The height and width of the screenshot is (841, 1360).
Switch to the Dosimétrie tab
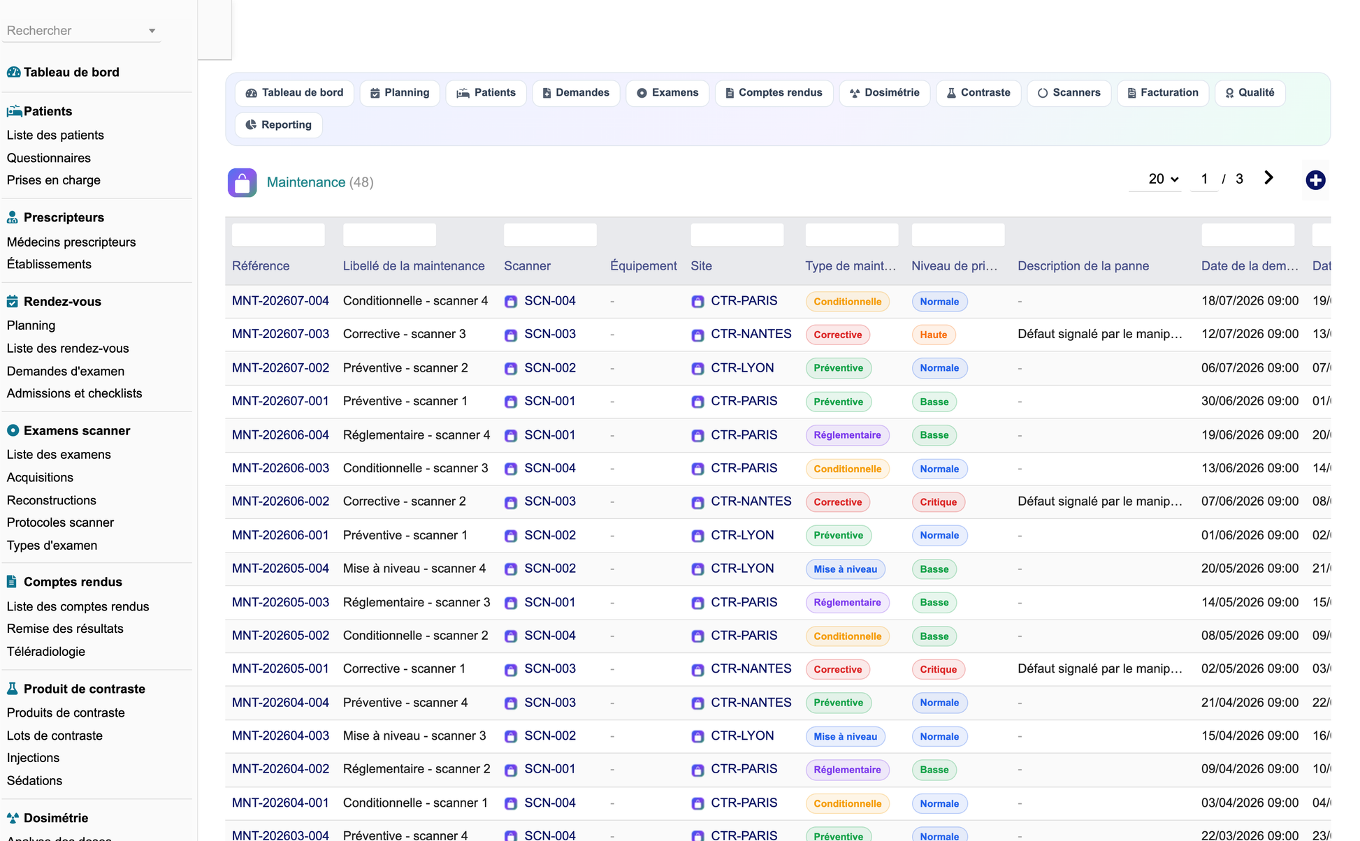(x=884, y=93)
